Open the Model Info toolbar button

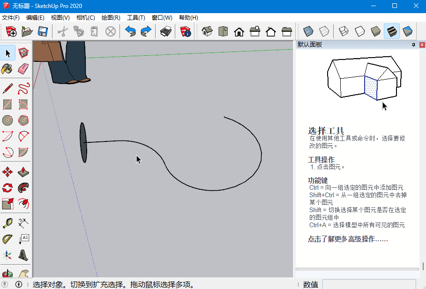pos(186,31)
